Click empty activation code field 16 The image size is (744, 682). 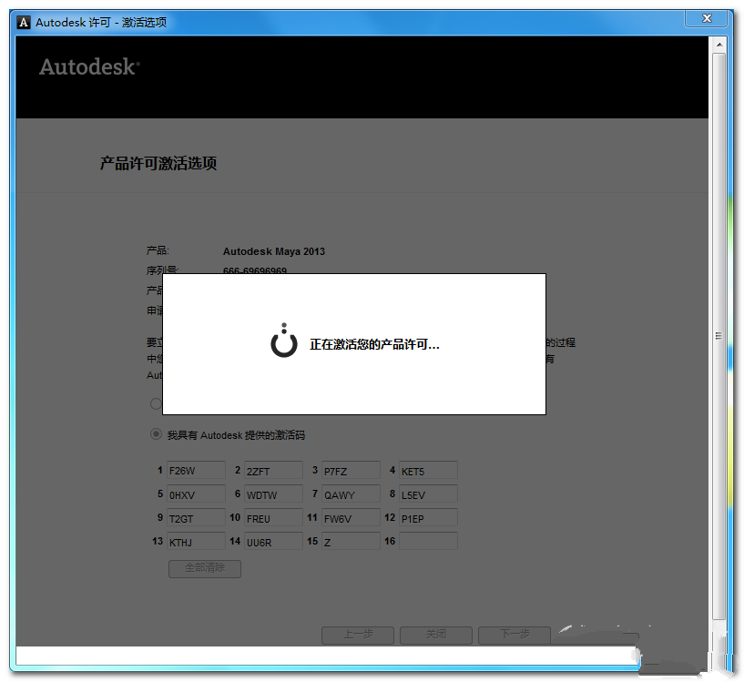pos(428,541)
